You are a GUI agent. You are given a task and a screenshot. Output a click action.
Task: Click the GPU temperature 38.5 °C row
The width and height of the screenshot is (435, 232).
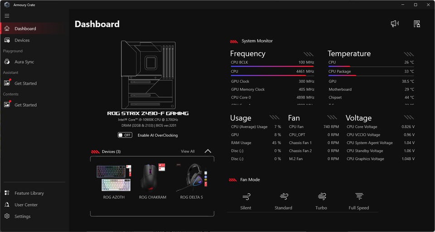[x=371, y=81]
